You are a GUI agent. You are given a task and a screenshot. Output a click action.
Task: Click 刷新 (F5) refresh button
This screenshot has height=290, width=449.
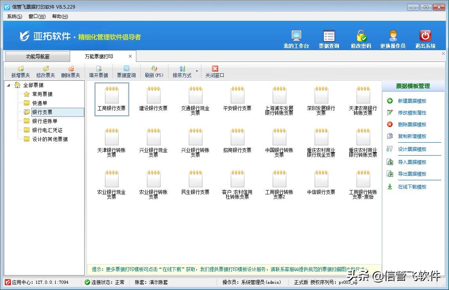pyautogui.click(x=154, y=72)
